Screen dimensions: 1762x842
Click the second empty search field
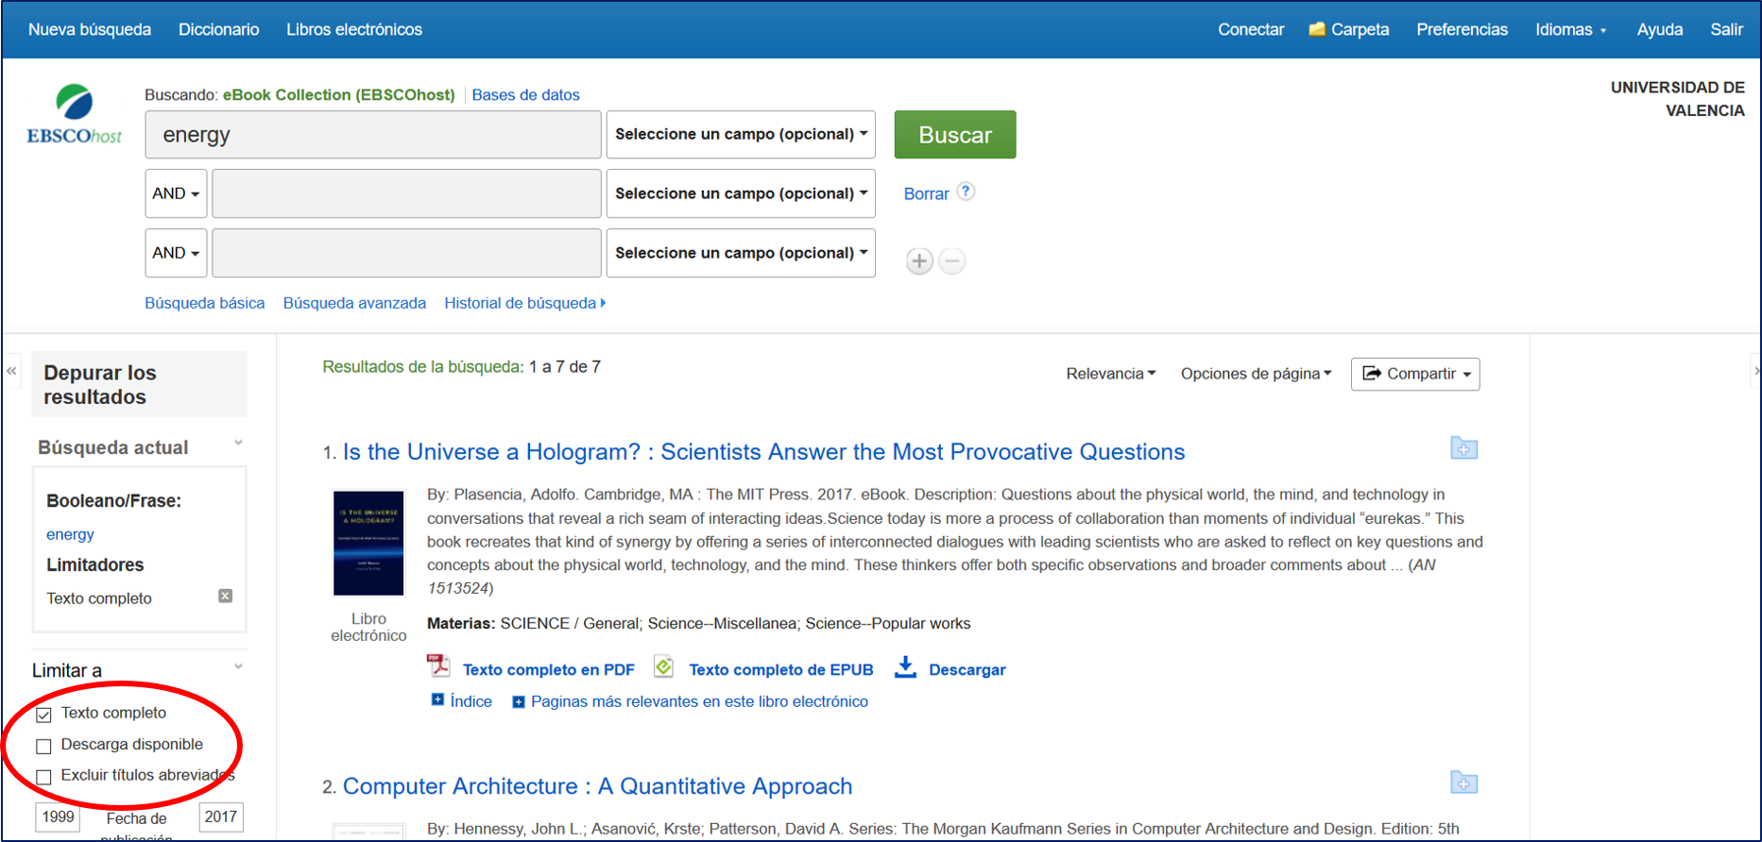tap(406, 194)
